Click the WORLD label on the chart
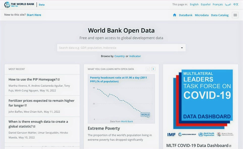 tap(145, 115)
